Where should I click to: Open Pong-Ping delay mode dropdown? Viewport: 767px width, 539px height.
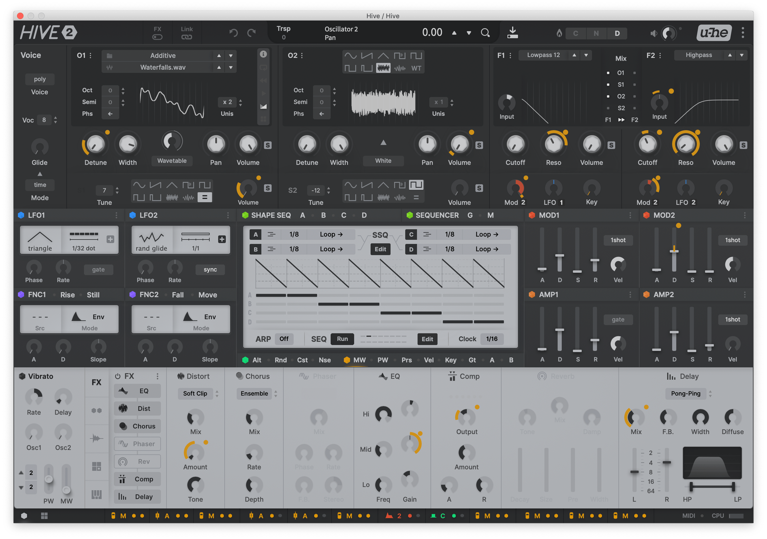tap(686, 394)
